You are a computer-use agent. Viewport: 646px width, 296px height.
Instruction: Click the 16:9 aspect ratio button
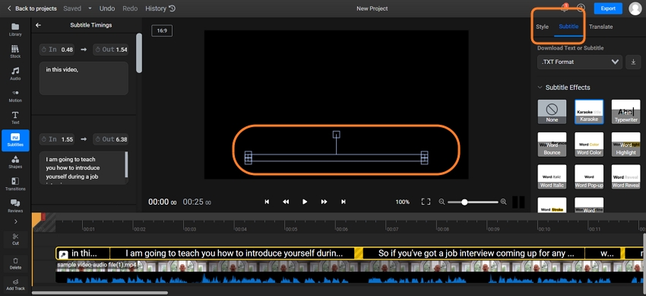coord(162,31)
